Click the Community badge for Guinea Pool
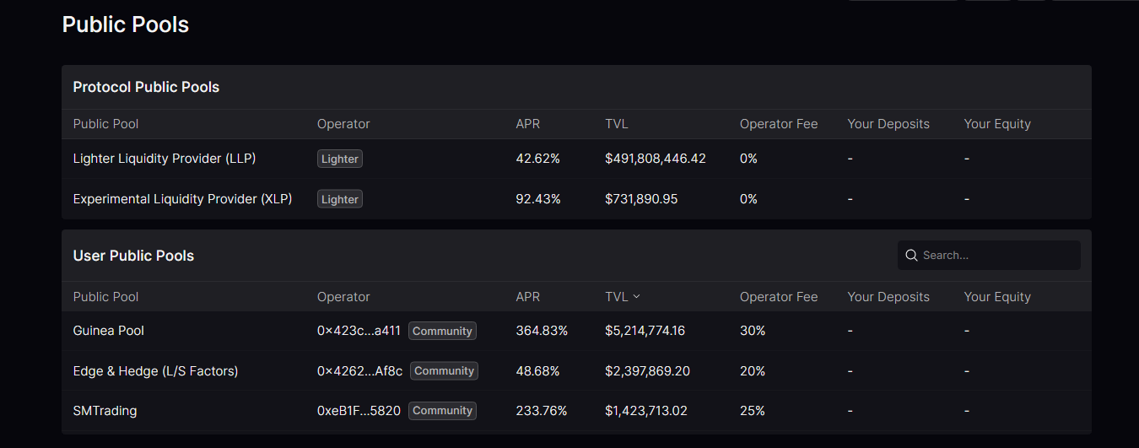The width and height of the screenshot is (1139, 448). [442, 331]
